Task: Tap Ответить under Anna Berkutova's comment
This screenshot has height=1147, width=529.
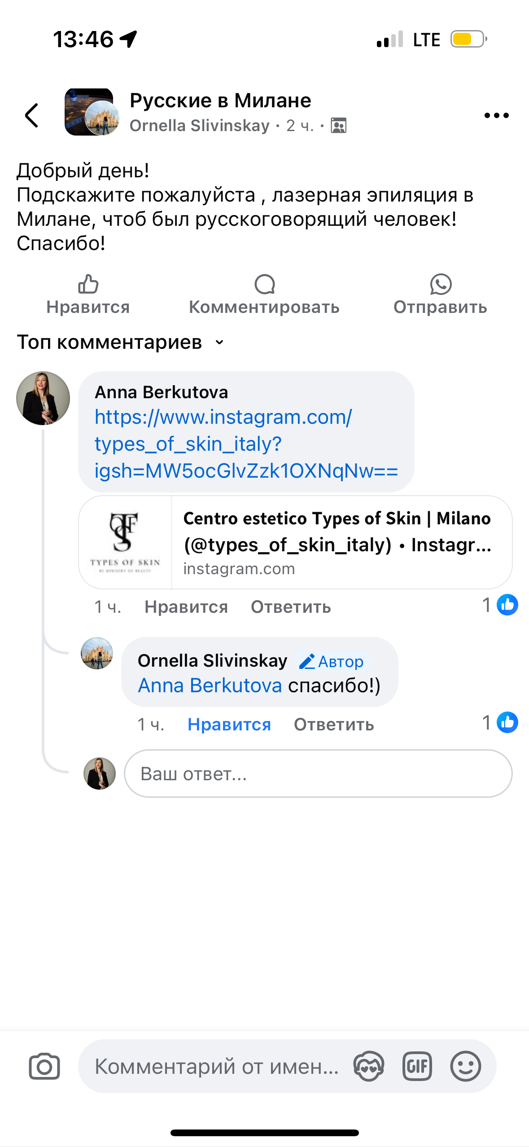Action: [290, 607]
